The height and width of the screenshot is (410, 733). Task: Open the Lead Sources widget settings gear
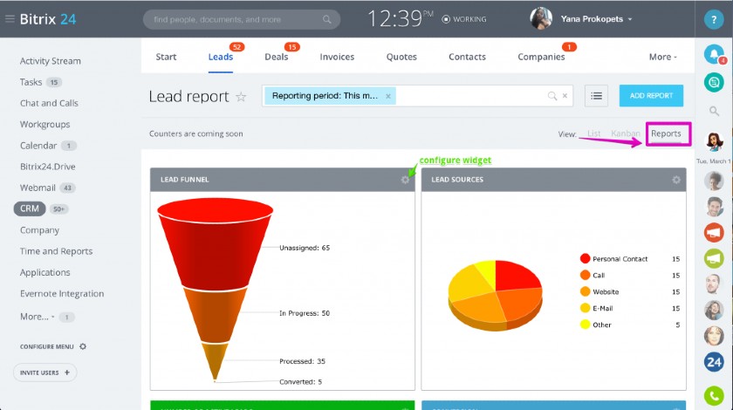(x=676, y=180)
